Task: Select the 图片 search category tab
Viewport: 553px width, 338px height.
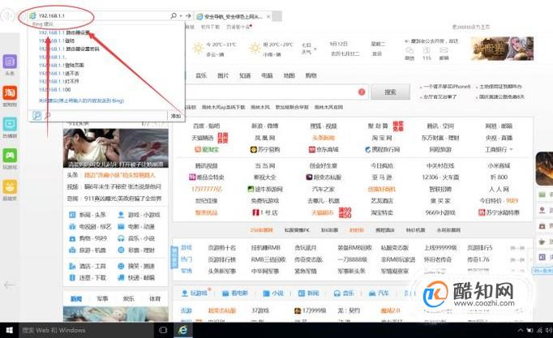Action: tap(223, 75)
